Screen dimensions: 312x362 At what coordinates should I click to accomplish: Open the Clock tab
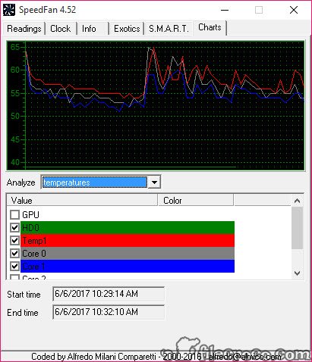click(61, 29)
